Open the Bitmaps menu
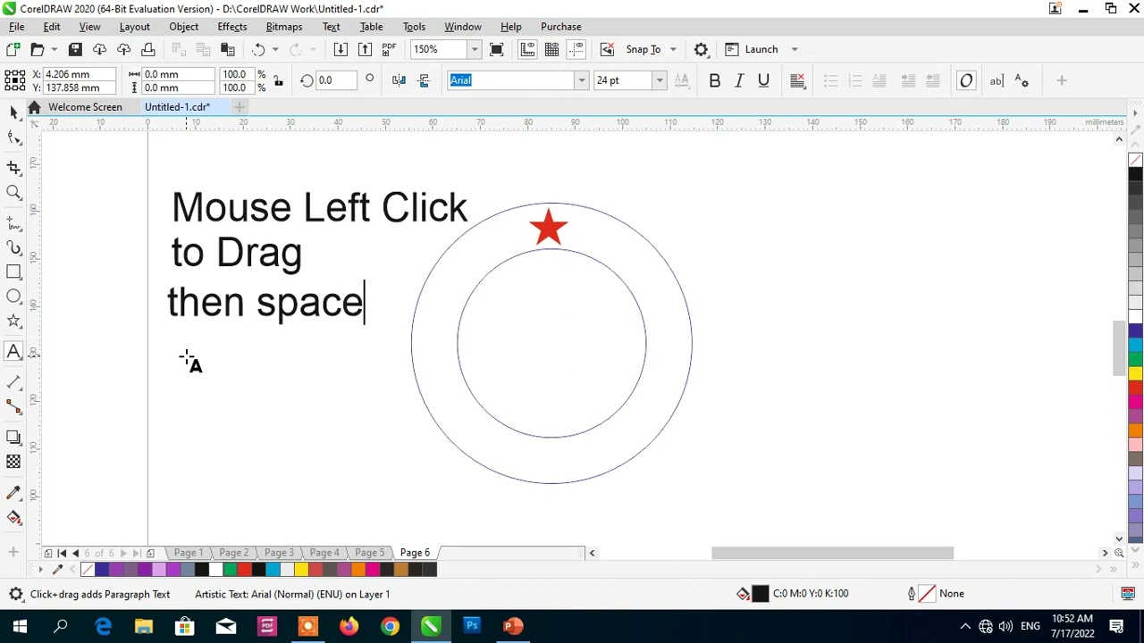The image size is (1144, 643). coord(284,27)
